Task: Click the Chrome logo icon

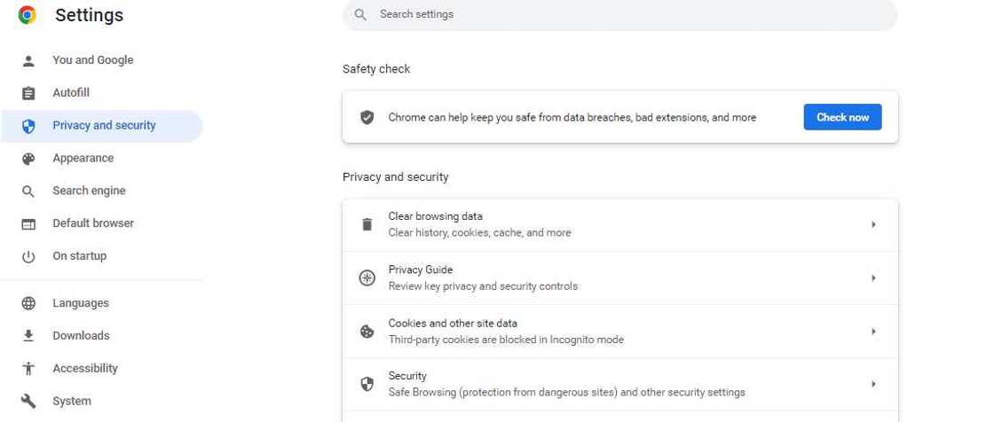Action: (28, 15)
